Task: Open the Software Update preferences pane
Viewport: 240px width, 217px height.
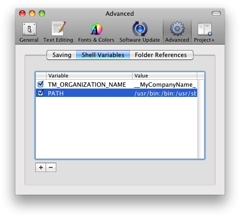Action: pyautogui.click(x=140, y=32)
